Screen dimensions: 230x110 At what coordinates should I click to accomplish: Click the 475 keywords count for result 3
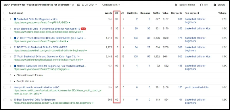pos(180,38)
